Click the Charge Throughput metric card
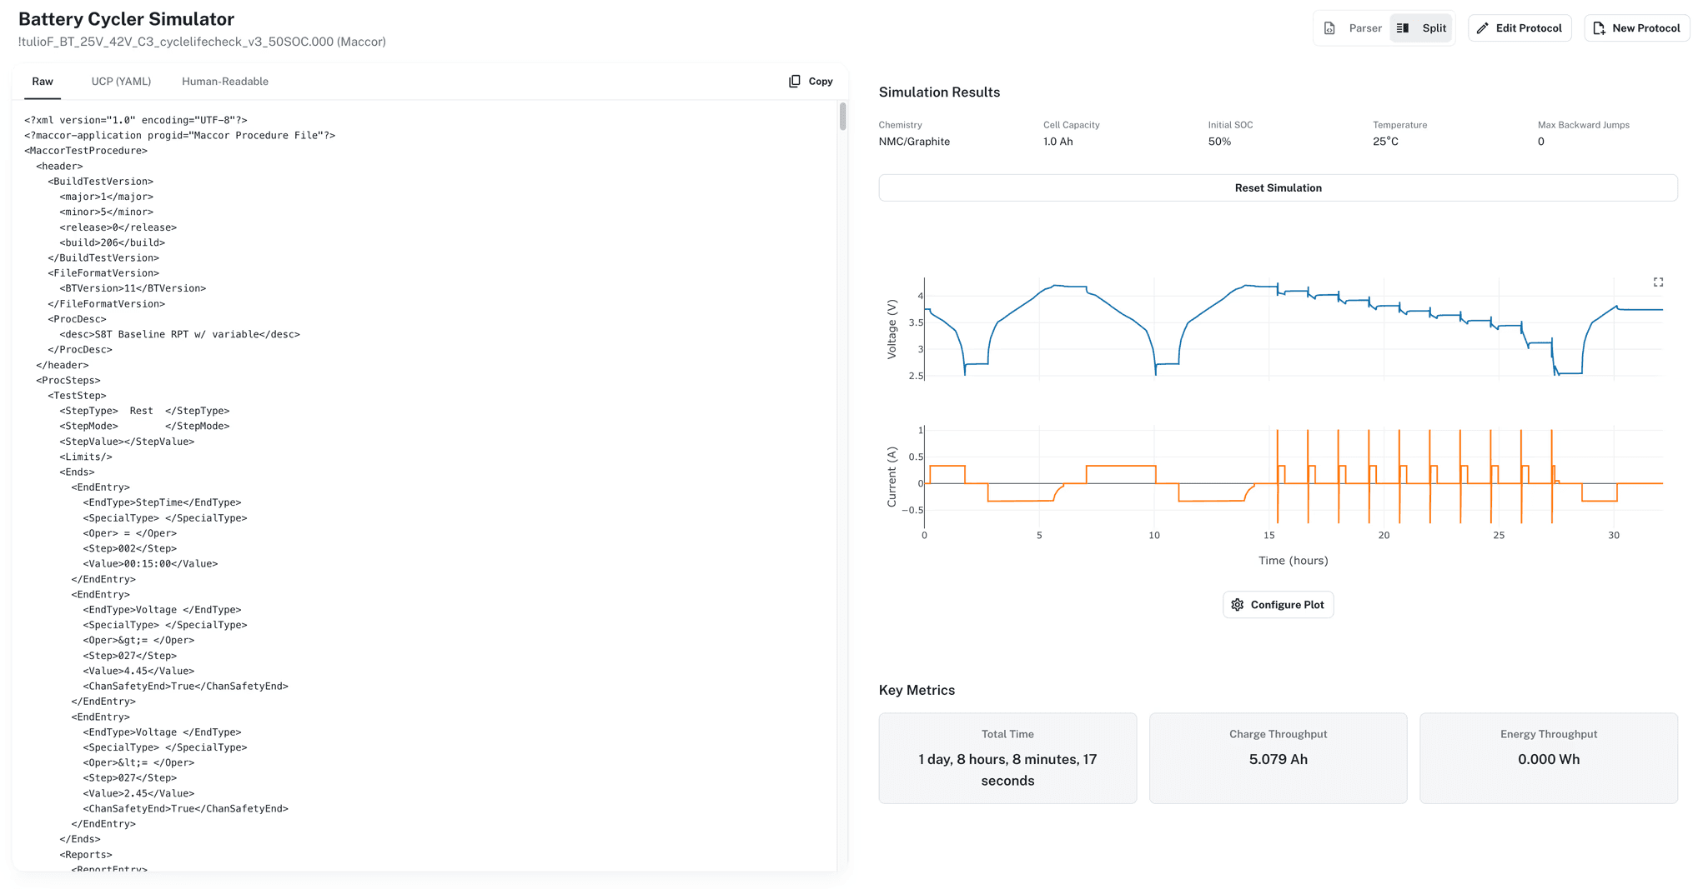 1278,758
